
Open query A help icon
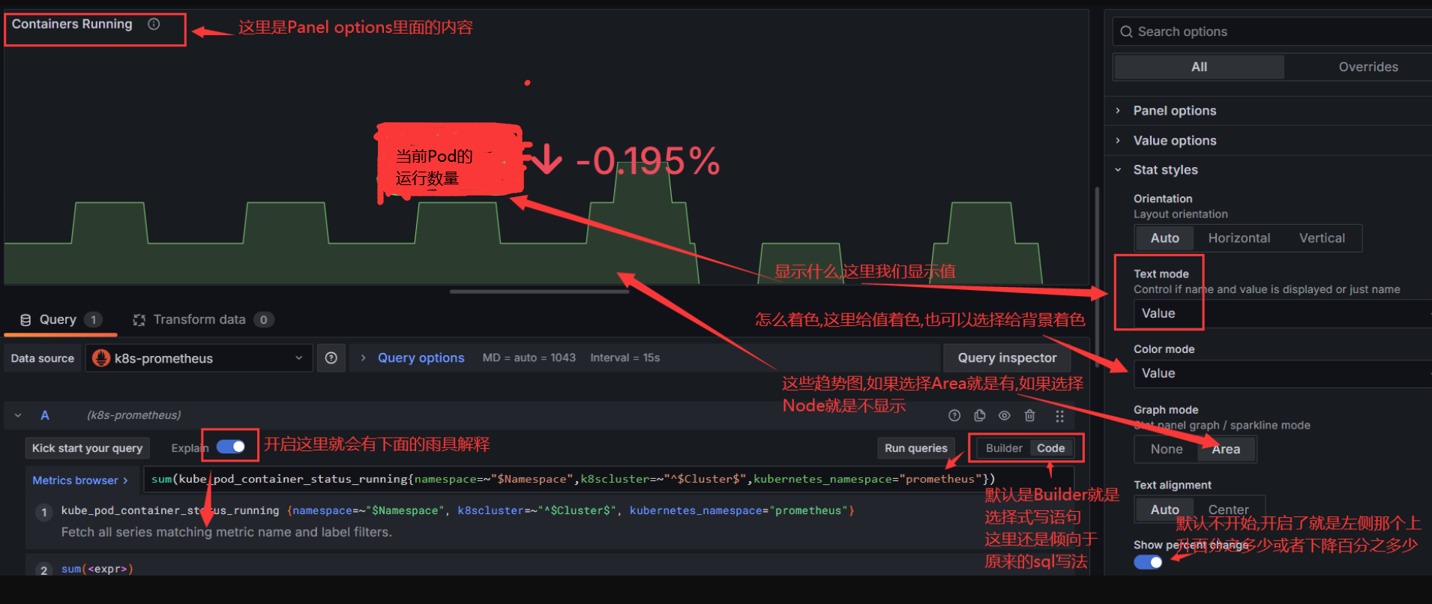pos(954,415)
